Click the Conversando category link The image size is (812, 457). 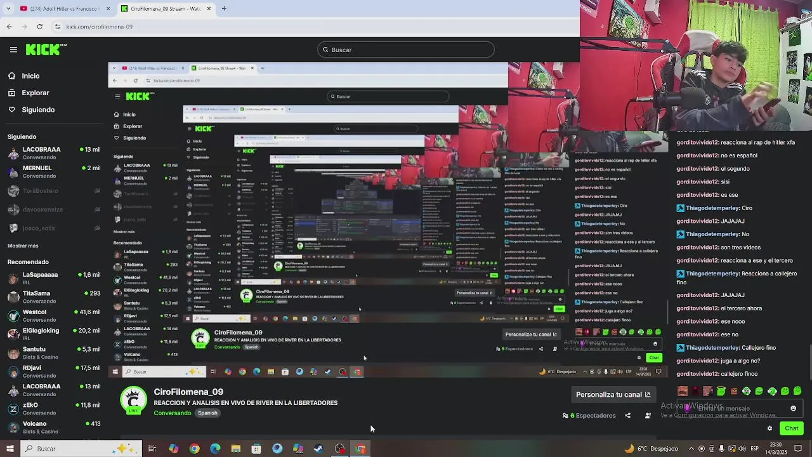click(173, 413)
